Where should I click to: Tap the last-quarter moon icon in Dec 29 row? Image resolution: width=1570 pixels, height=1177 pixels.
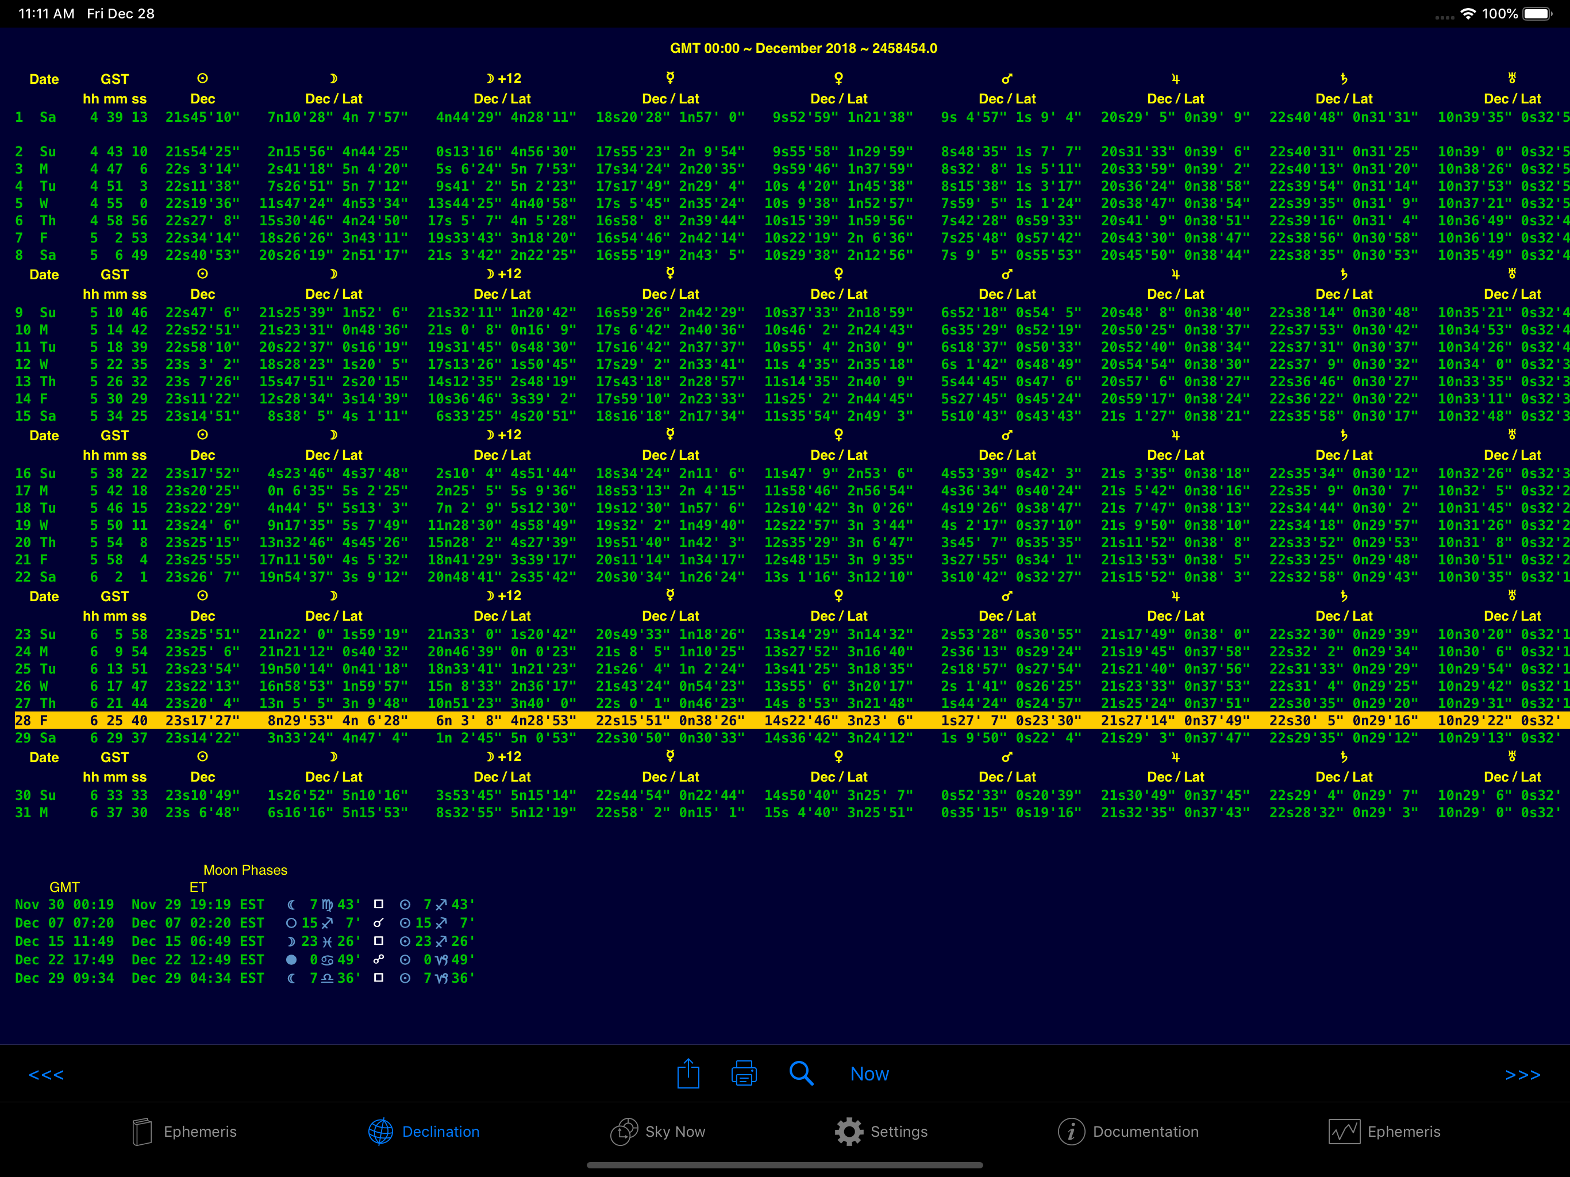[x=291, y=978]
